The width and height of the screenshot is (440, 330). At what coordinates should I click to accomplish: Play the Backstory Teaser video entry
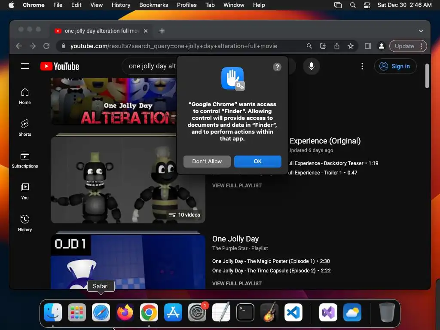[333, 163]
